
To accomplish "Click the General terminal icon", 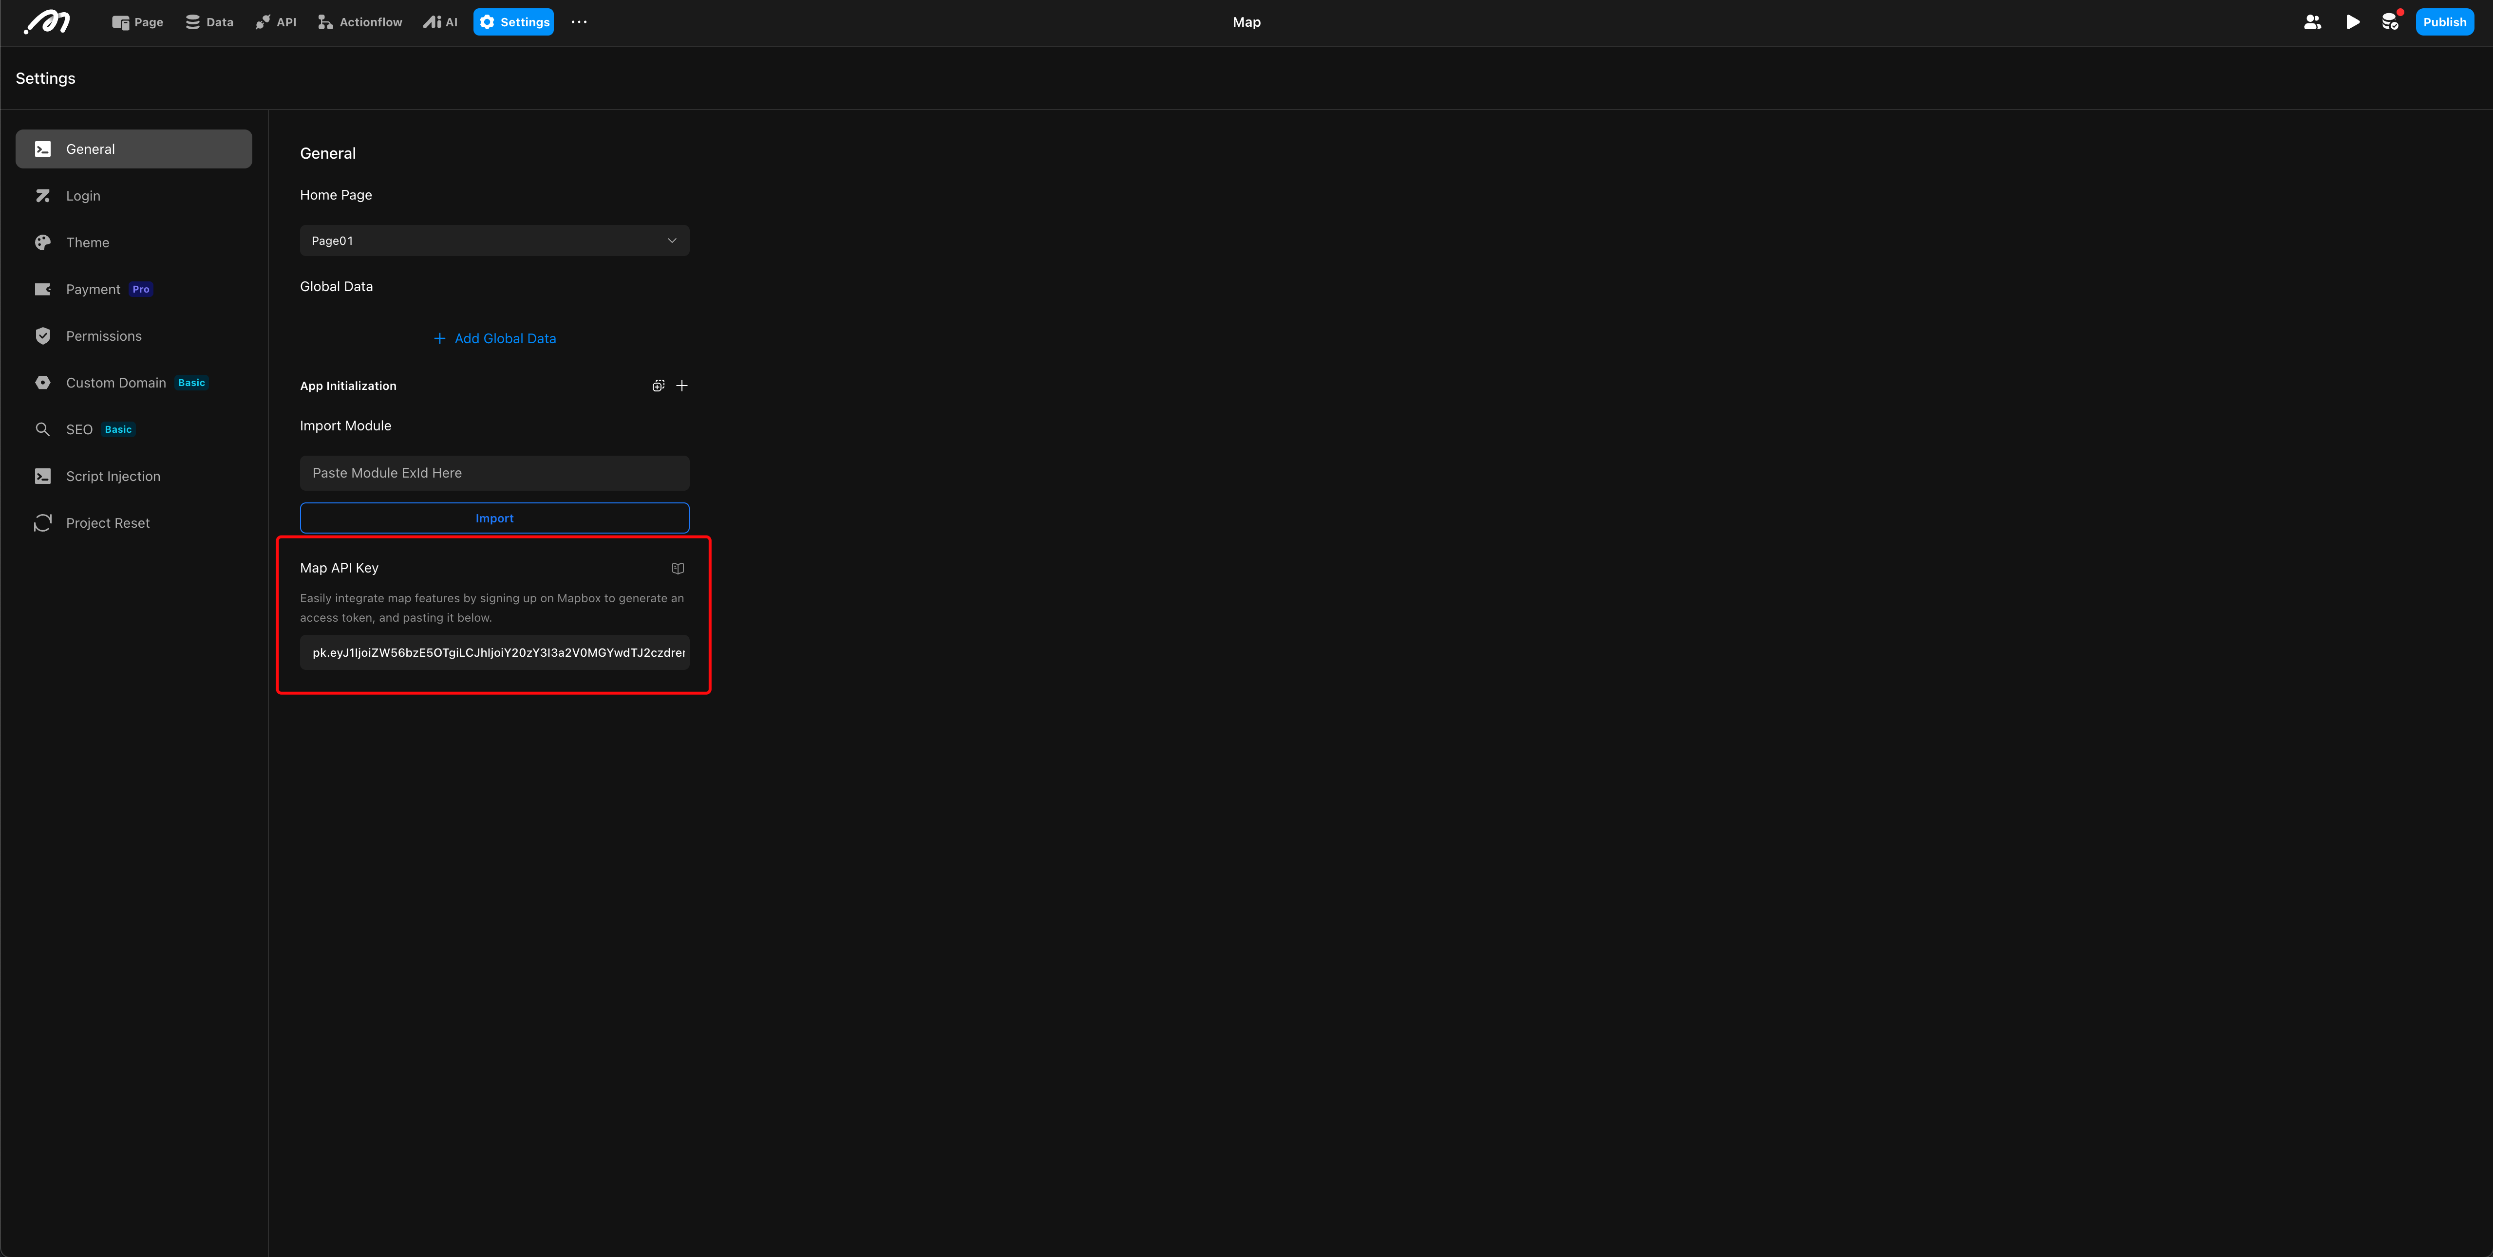I will click(42, 149).
